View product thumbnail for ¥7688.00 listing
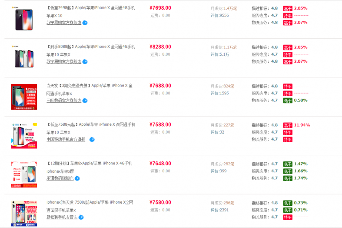The image size is (342, 228). coord(24,97)
